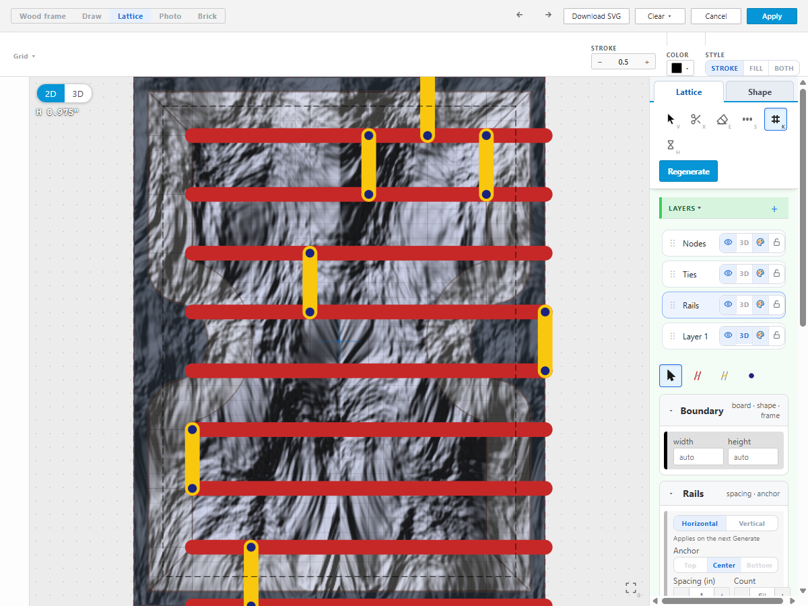808x606 pixels.
Task: Open the Wood frame tab
Action: click(42, 16)
